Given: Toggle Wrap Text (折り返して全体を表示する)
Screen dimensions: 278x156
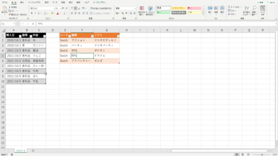Looking at the screenshot, I should [x=101, y=8].
